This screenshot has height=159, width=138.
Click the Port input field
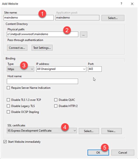click(x=95, y=69)
